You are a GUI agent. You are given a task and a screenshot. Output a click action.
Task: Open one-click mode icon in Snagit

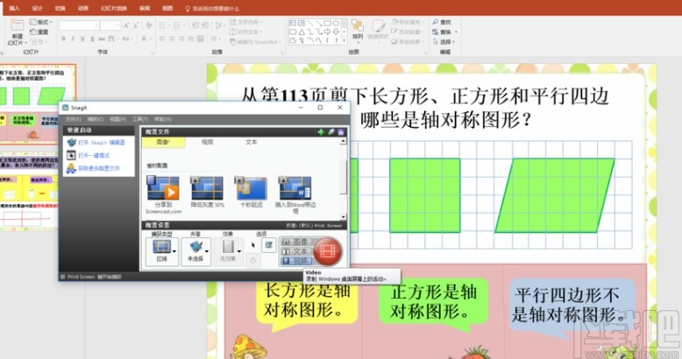coord(71,155)
